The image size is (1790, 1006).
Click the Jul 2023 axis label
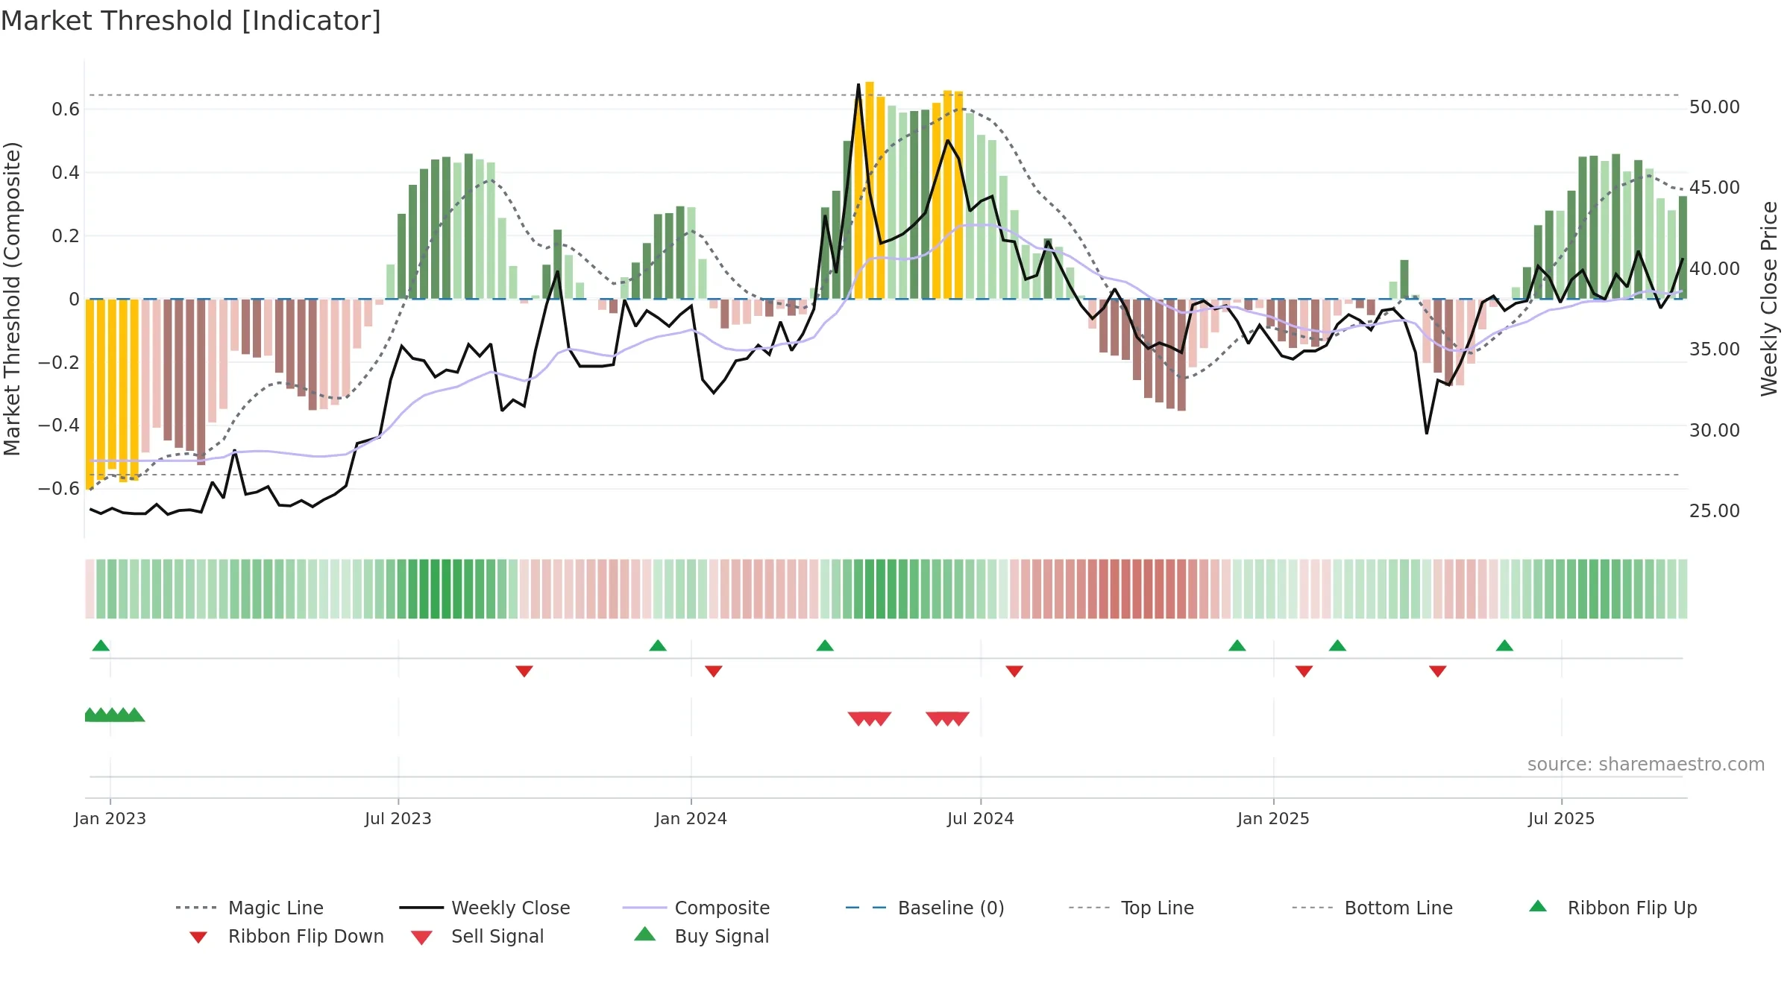click(x=398, y=818)
